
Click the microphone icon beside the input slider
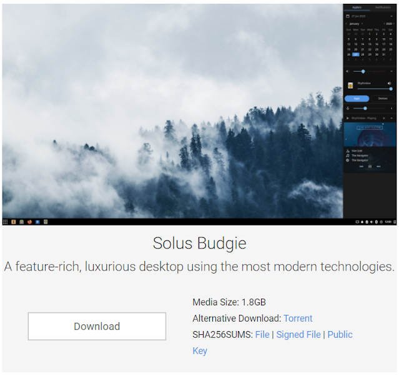[348, 109]
